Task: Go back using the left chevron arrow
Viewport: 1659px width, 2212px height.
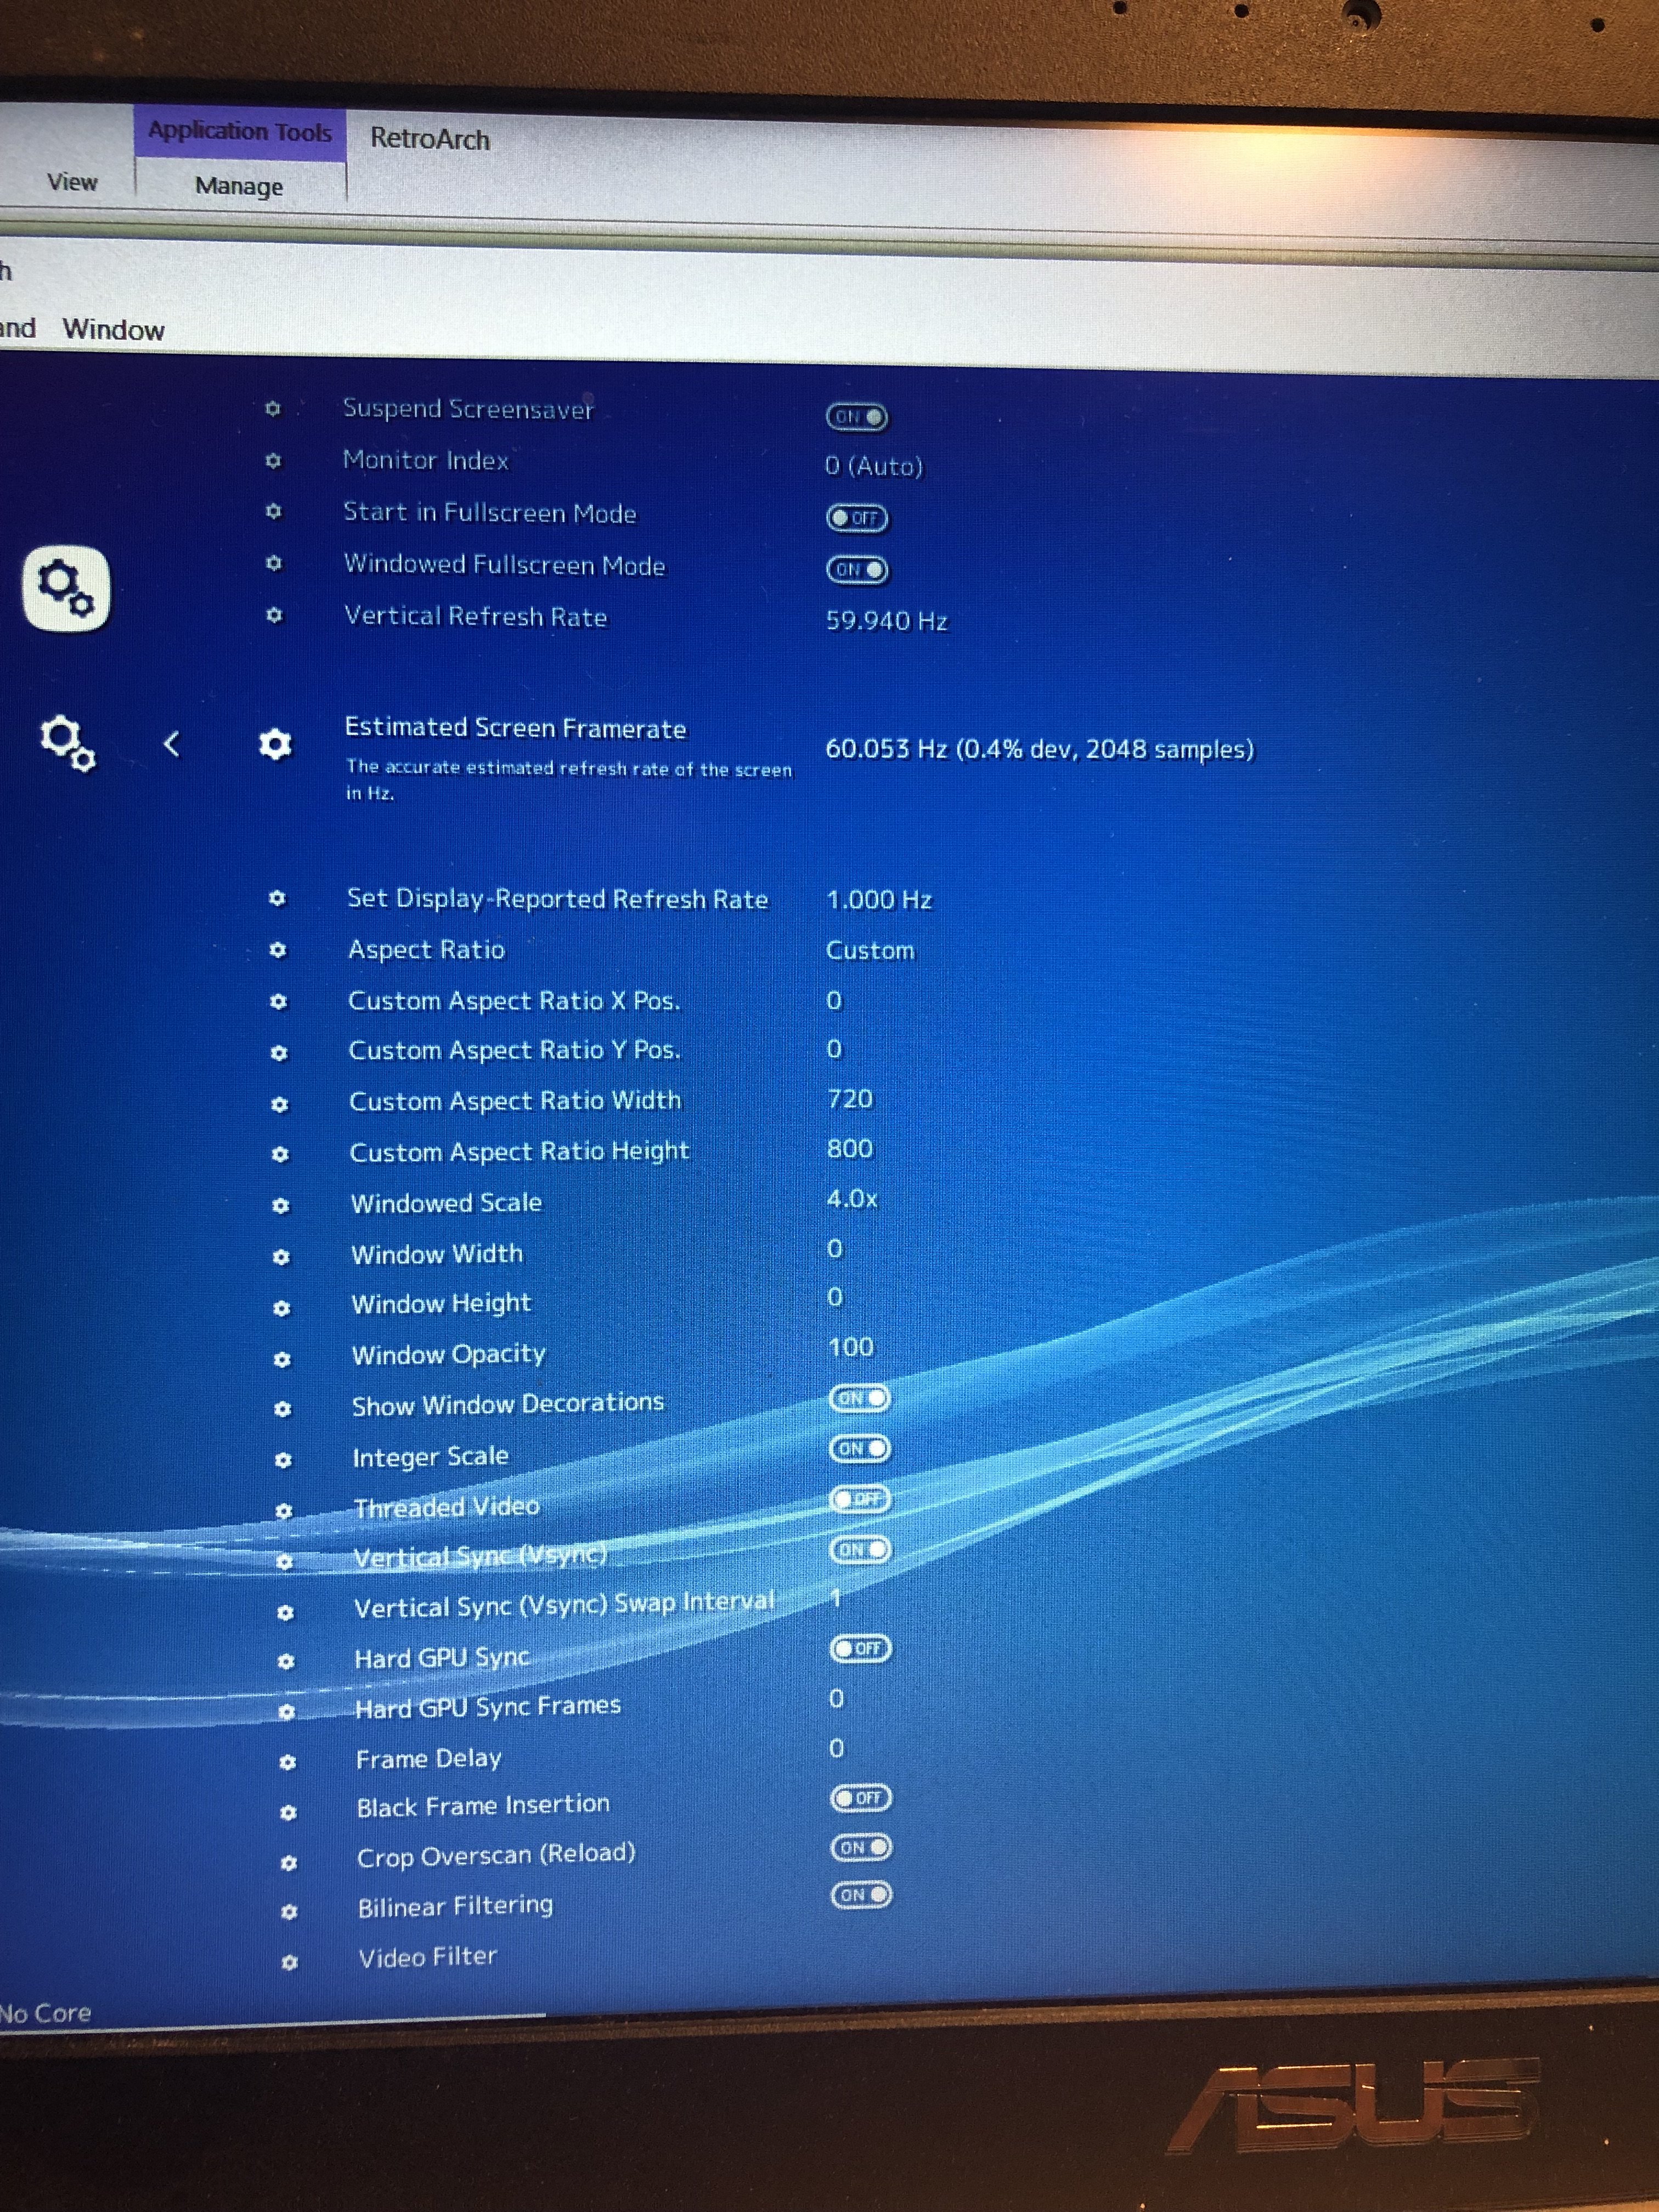Action: tap(172, 744)
